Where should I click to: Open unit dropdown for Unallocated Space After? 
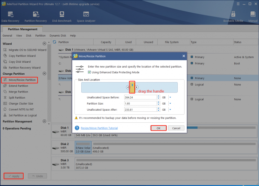pyautogui.click(x=170, y=110)
